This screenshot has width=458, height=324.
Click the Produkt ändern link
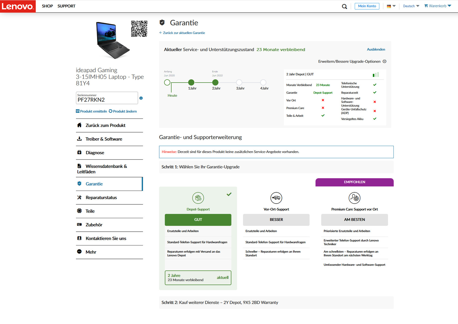(x=123, y=111)
